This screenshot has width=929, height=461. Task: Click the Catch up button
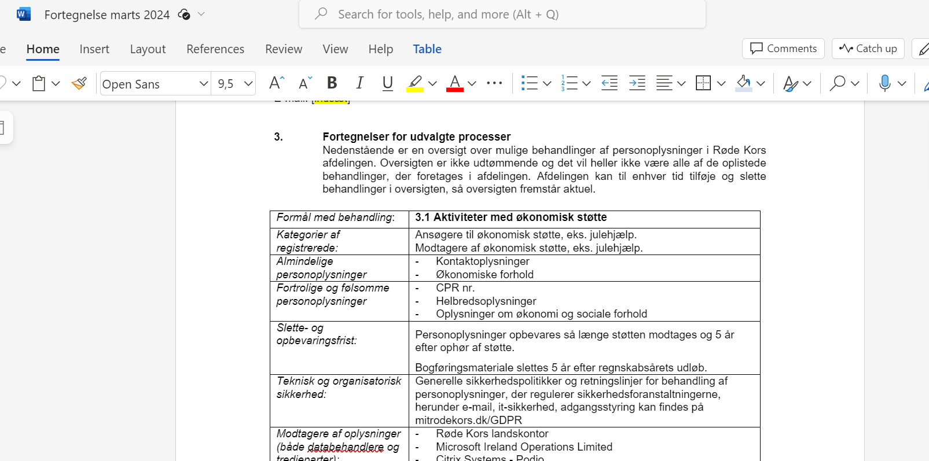[x=868, y=49]
